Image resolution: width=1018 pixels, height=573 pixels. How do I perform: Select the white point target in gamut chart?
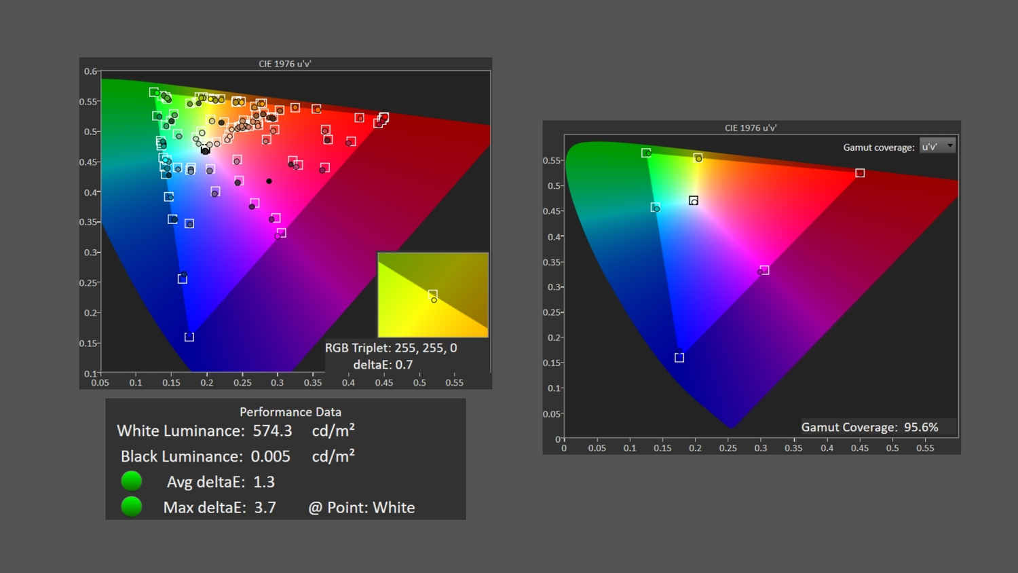tap(694, 200)
